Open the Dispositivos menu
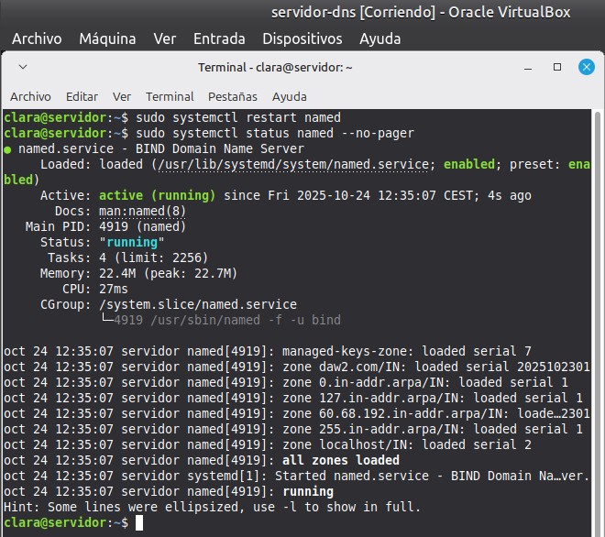This screenshot has width=605, height=537. tap(302, 38)
